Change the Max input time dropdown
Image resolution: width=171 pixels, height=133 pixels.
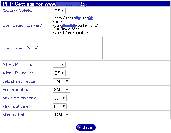point(60,106)
